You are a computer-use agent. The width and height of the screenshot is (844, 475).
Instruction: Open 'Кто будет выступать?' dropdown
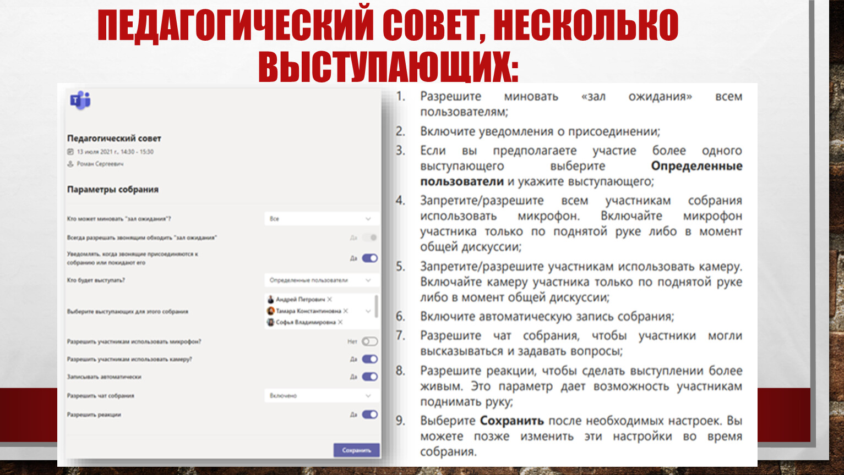pos(321,280)
